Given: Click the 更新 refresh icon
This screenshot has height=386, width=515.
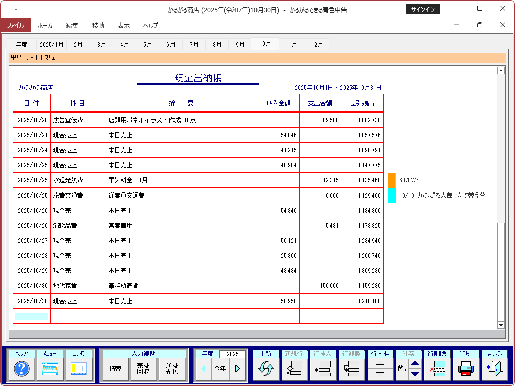Looking at the screenshot, I should tap(265, 369).
